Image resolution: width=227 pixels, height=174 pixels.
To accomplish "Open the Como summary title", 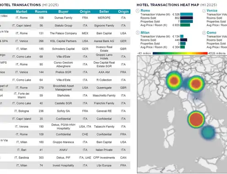I will [211, 33].
